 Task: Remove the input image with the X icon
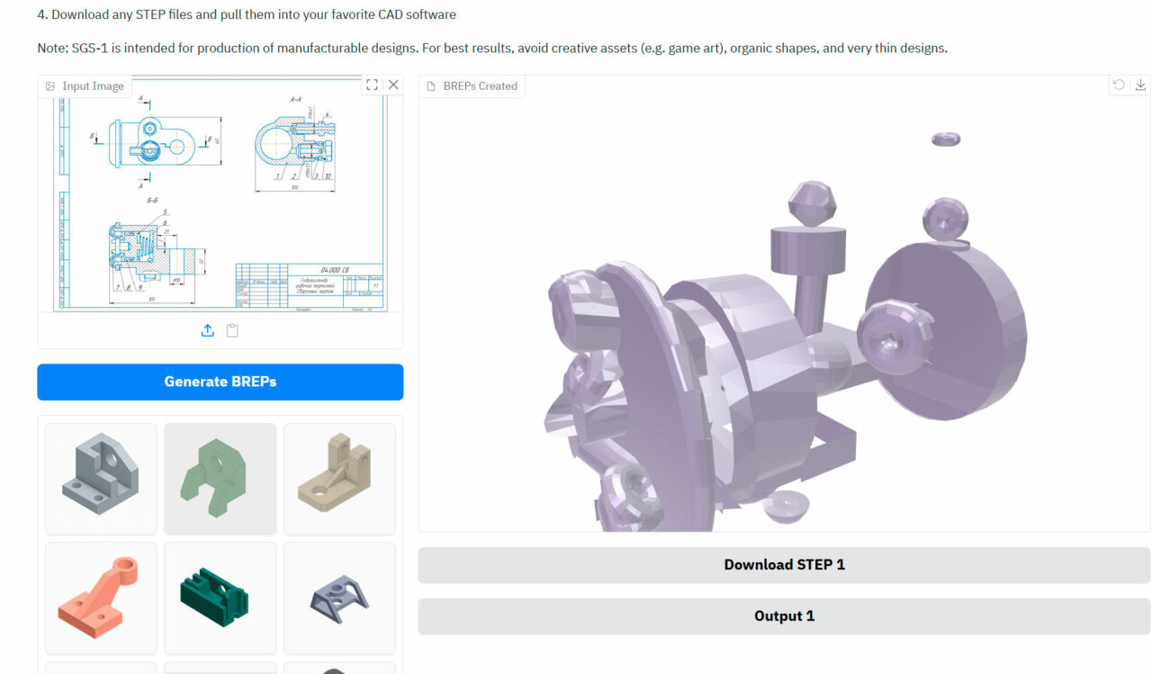click(x=393, y=85)
